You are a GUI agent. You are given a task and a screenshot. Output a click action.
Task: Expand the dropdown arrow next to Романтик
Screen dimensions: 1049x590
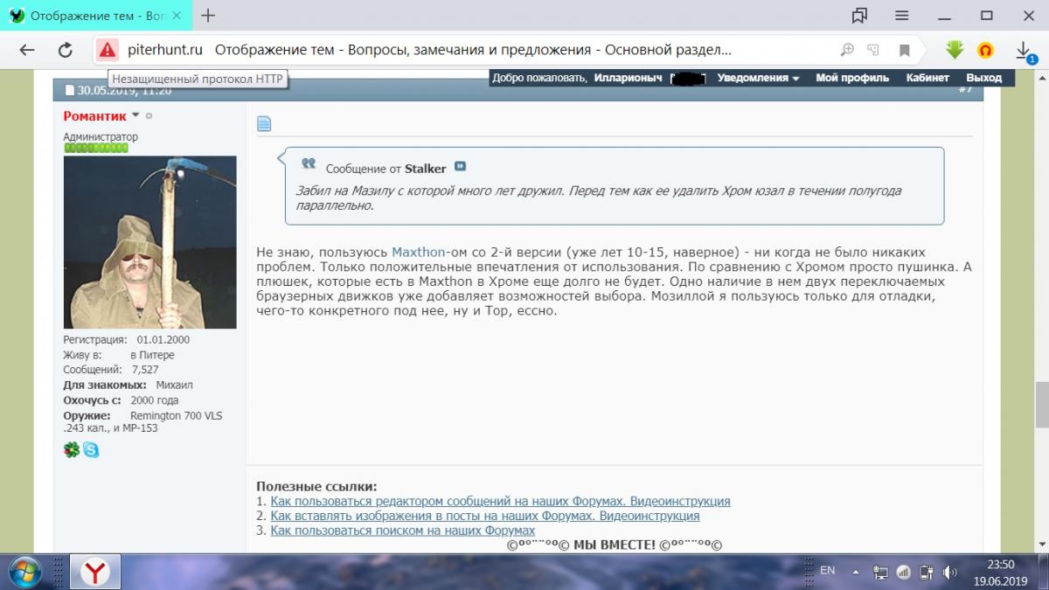pos(135,115)
